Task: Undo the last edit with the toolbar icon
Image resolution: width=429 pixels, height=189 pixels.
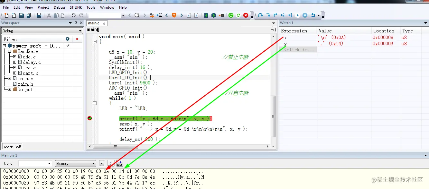Action: [73, 15]
